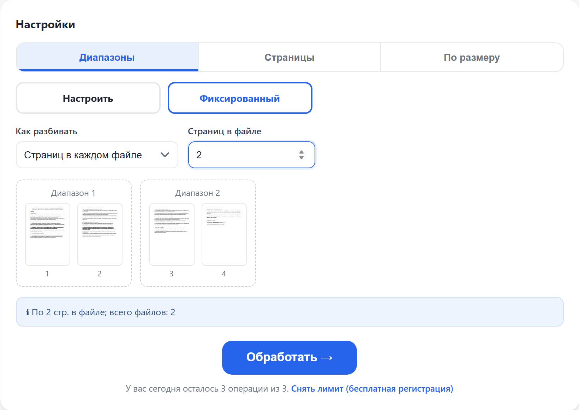Decrease pages per file with down arrow
This screenshot has width=579, height=410.
pos(302,158)
